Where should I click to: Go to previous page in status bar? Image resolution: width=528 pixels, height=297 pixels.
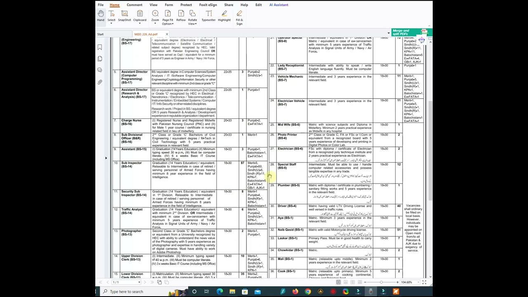pyautogui.click(x=108, y=282)
